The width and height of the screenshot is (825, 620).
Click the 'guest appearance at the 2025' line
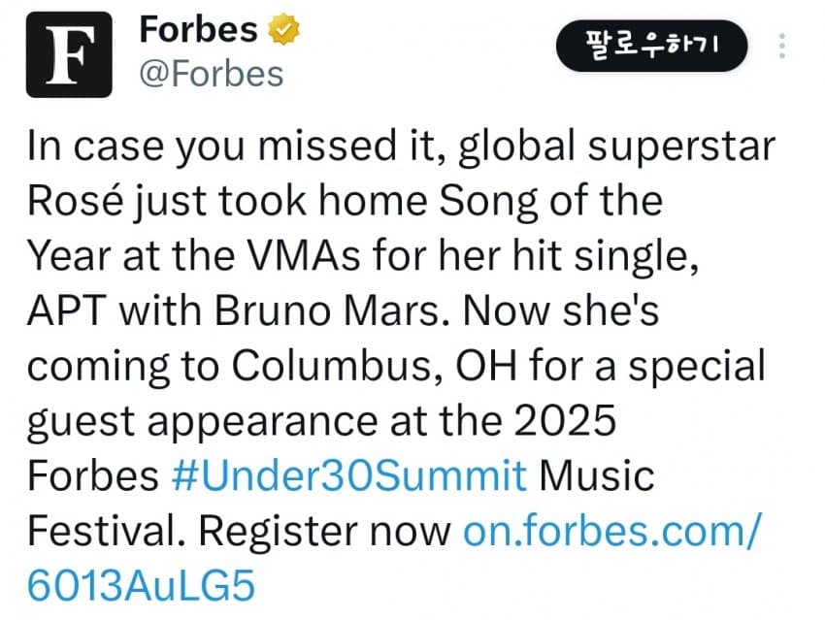pos(321,422)
